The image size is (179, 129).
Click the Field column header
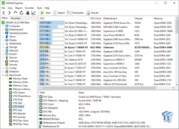click(x=58, y=93)
